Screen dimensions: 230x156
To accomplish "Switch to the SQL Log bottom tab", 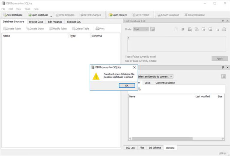I will [130, 148].
